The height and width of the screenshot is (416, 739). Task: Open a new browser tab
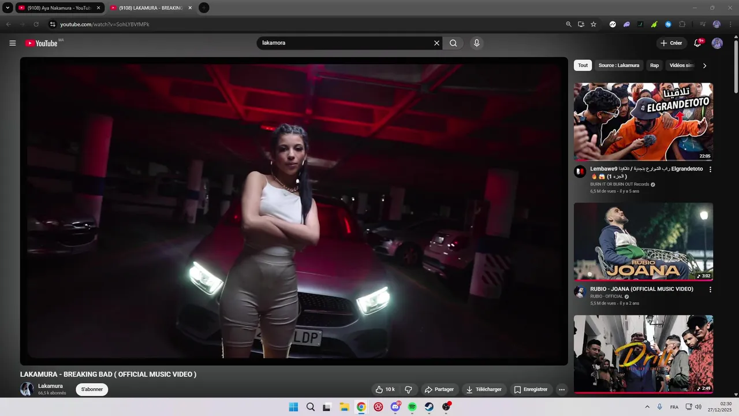pyautogui.click(x=204, y=8)
